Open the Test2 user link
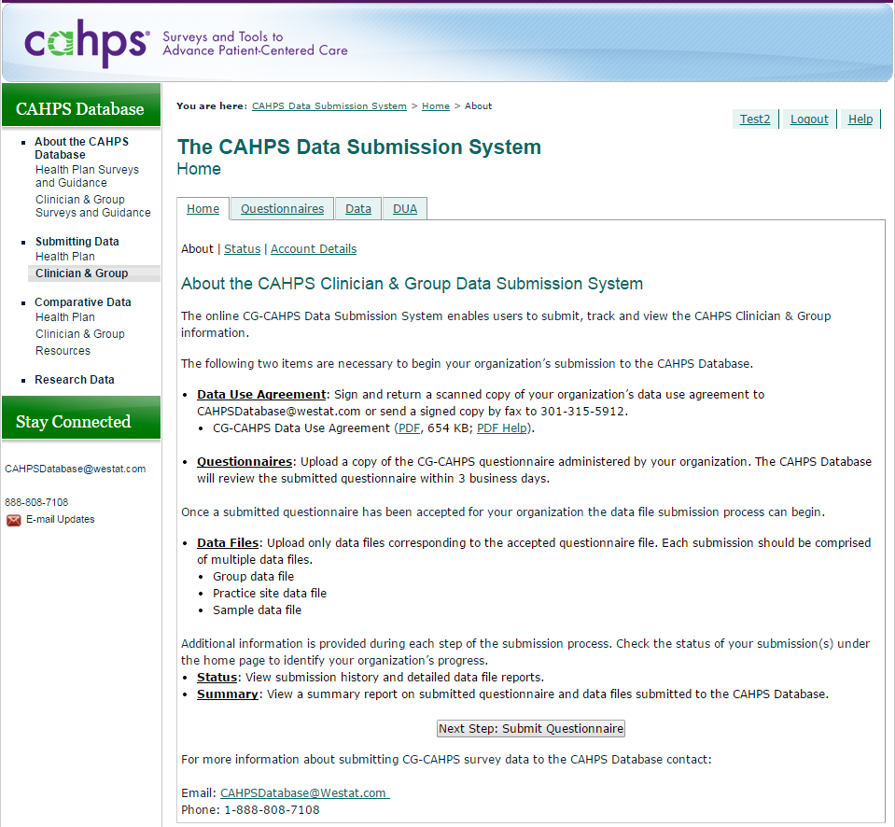This screenshot has width=895, height=827. coord(755,119)
